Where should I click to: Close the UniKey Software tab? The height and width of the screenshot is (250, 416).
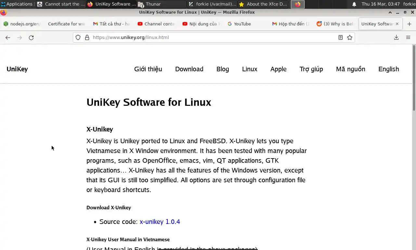tap(397, 24)
